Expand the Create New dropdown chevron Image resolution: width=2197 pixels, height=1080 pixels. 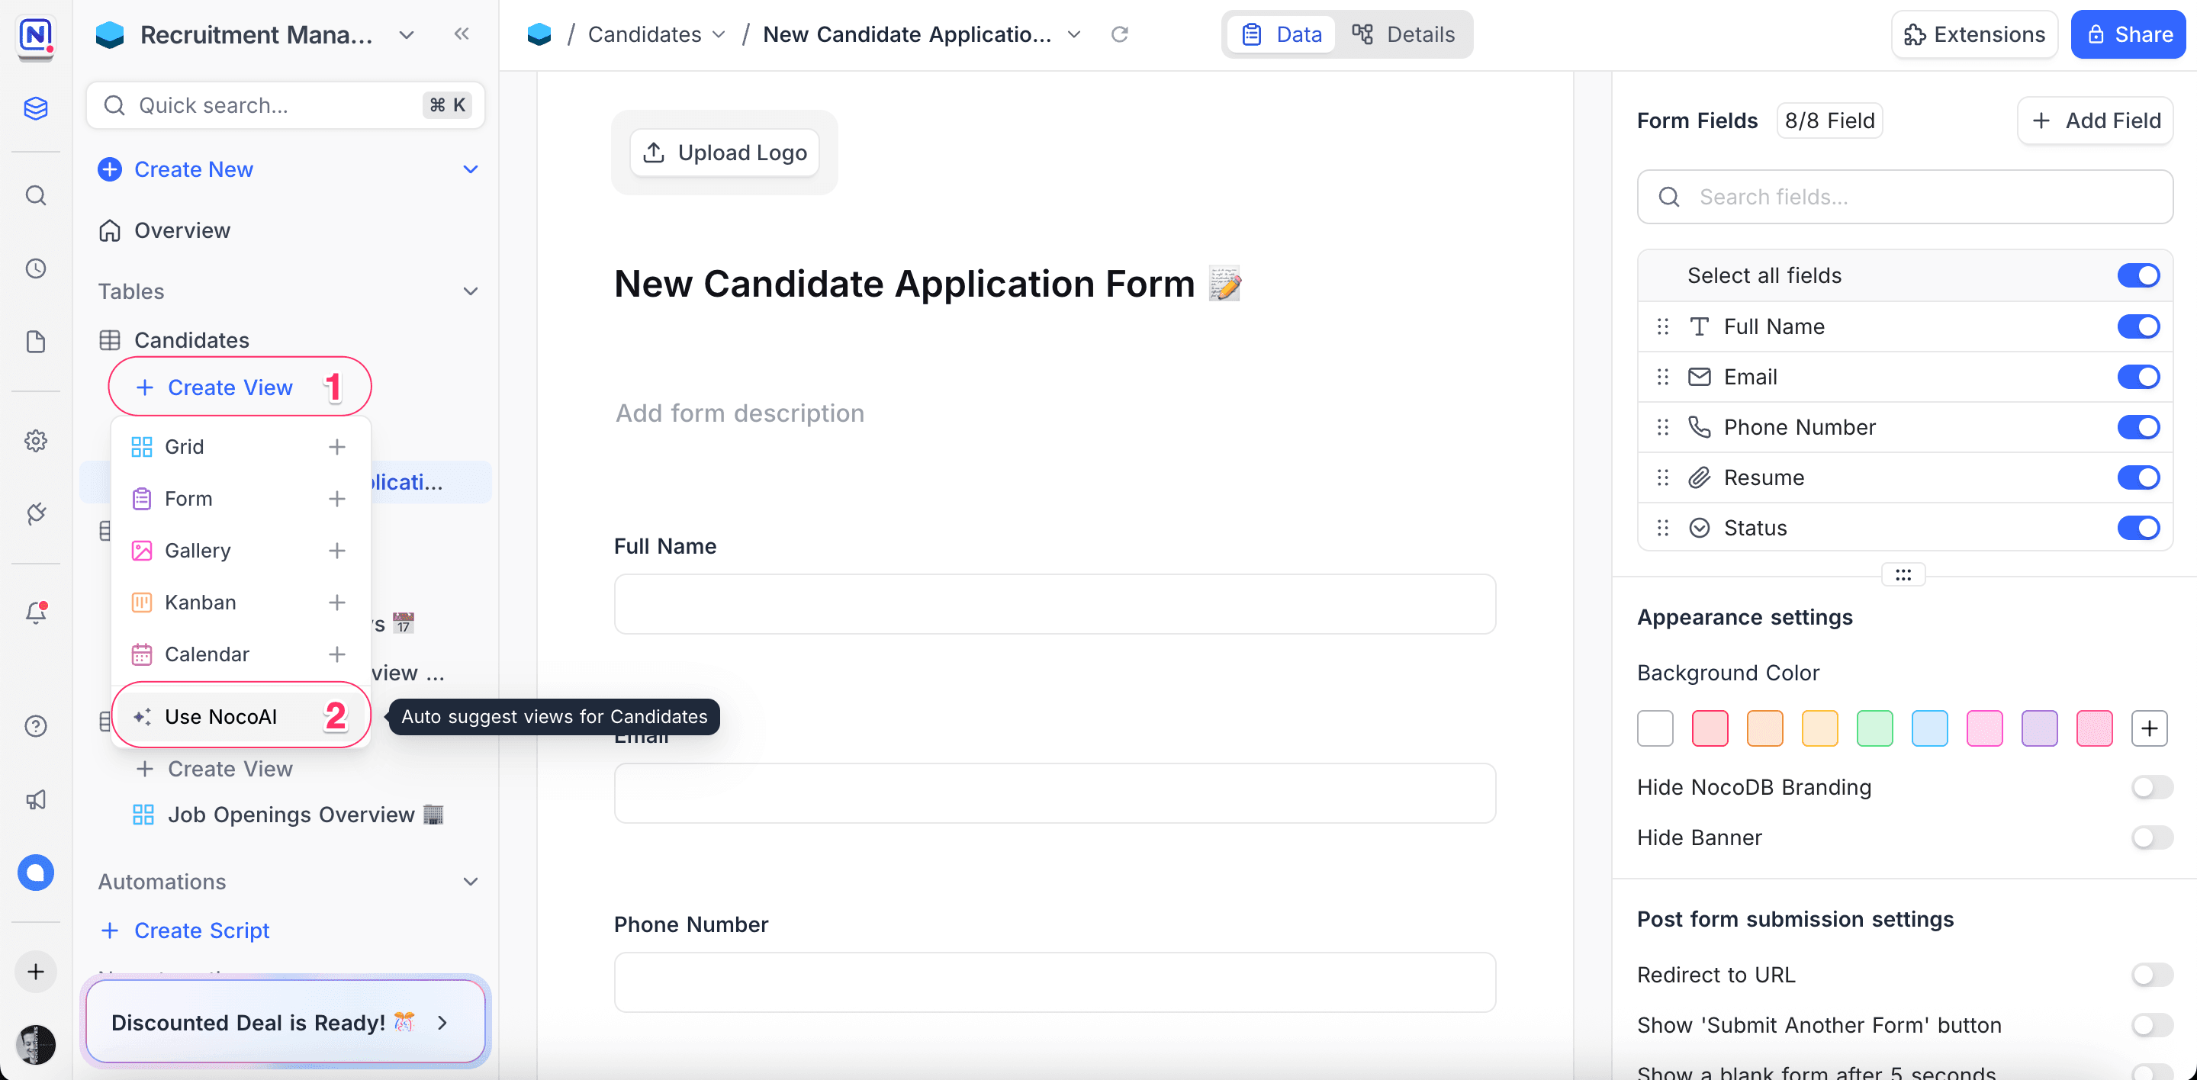(x=470, y=169)
